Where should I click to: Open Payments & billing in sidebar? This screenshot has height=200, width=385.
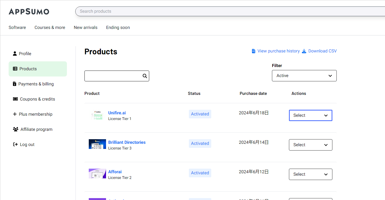point(36,84)
